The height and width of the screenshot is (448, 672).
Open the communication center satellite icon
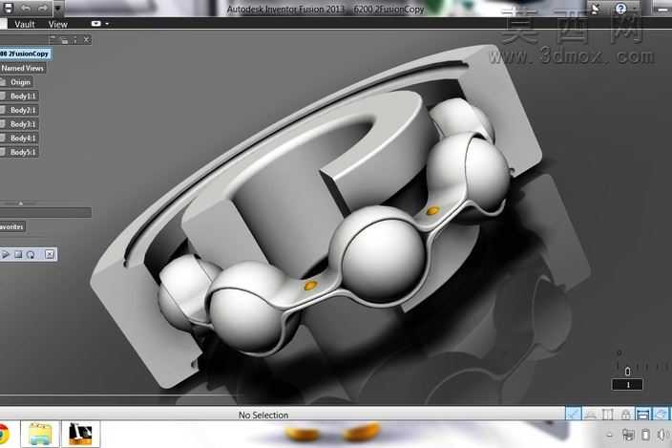pos(595,9)
